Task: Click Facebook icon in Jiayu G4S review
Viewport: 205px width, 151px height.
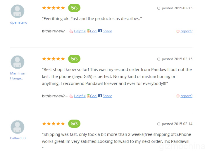Action: click(100, 96)
